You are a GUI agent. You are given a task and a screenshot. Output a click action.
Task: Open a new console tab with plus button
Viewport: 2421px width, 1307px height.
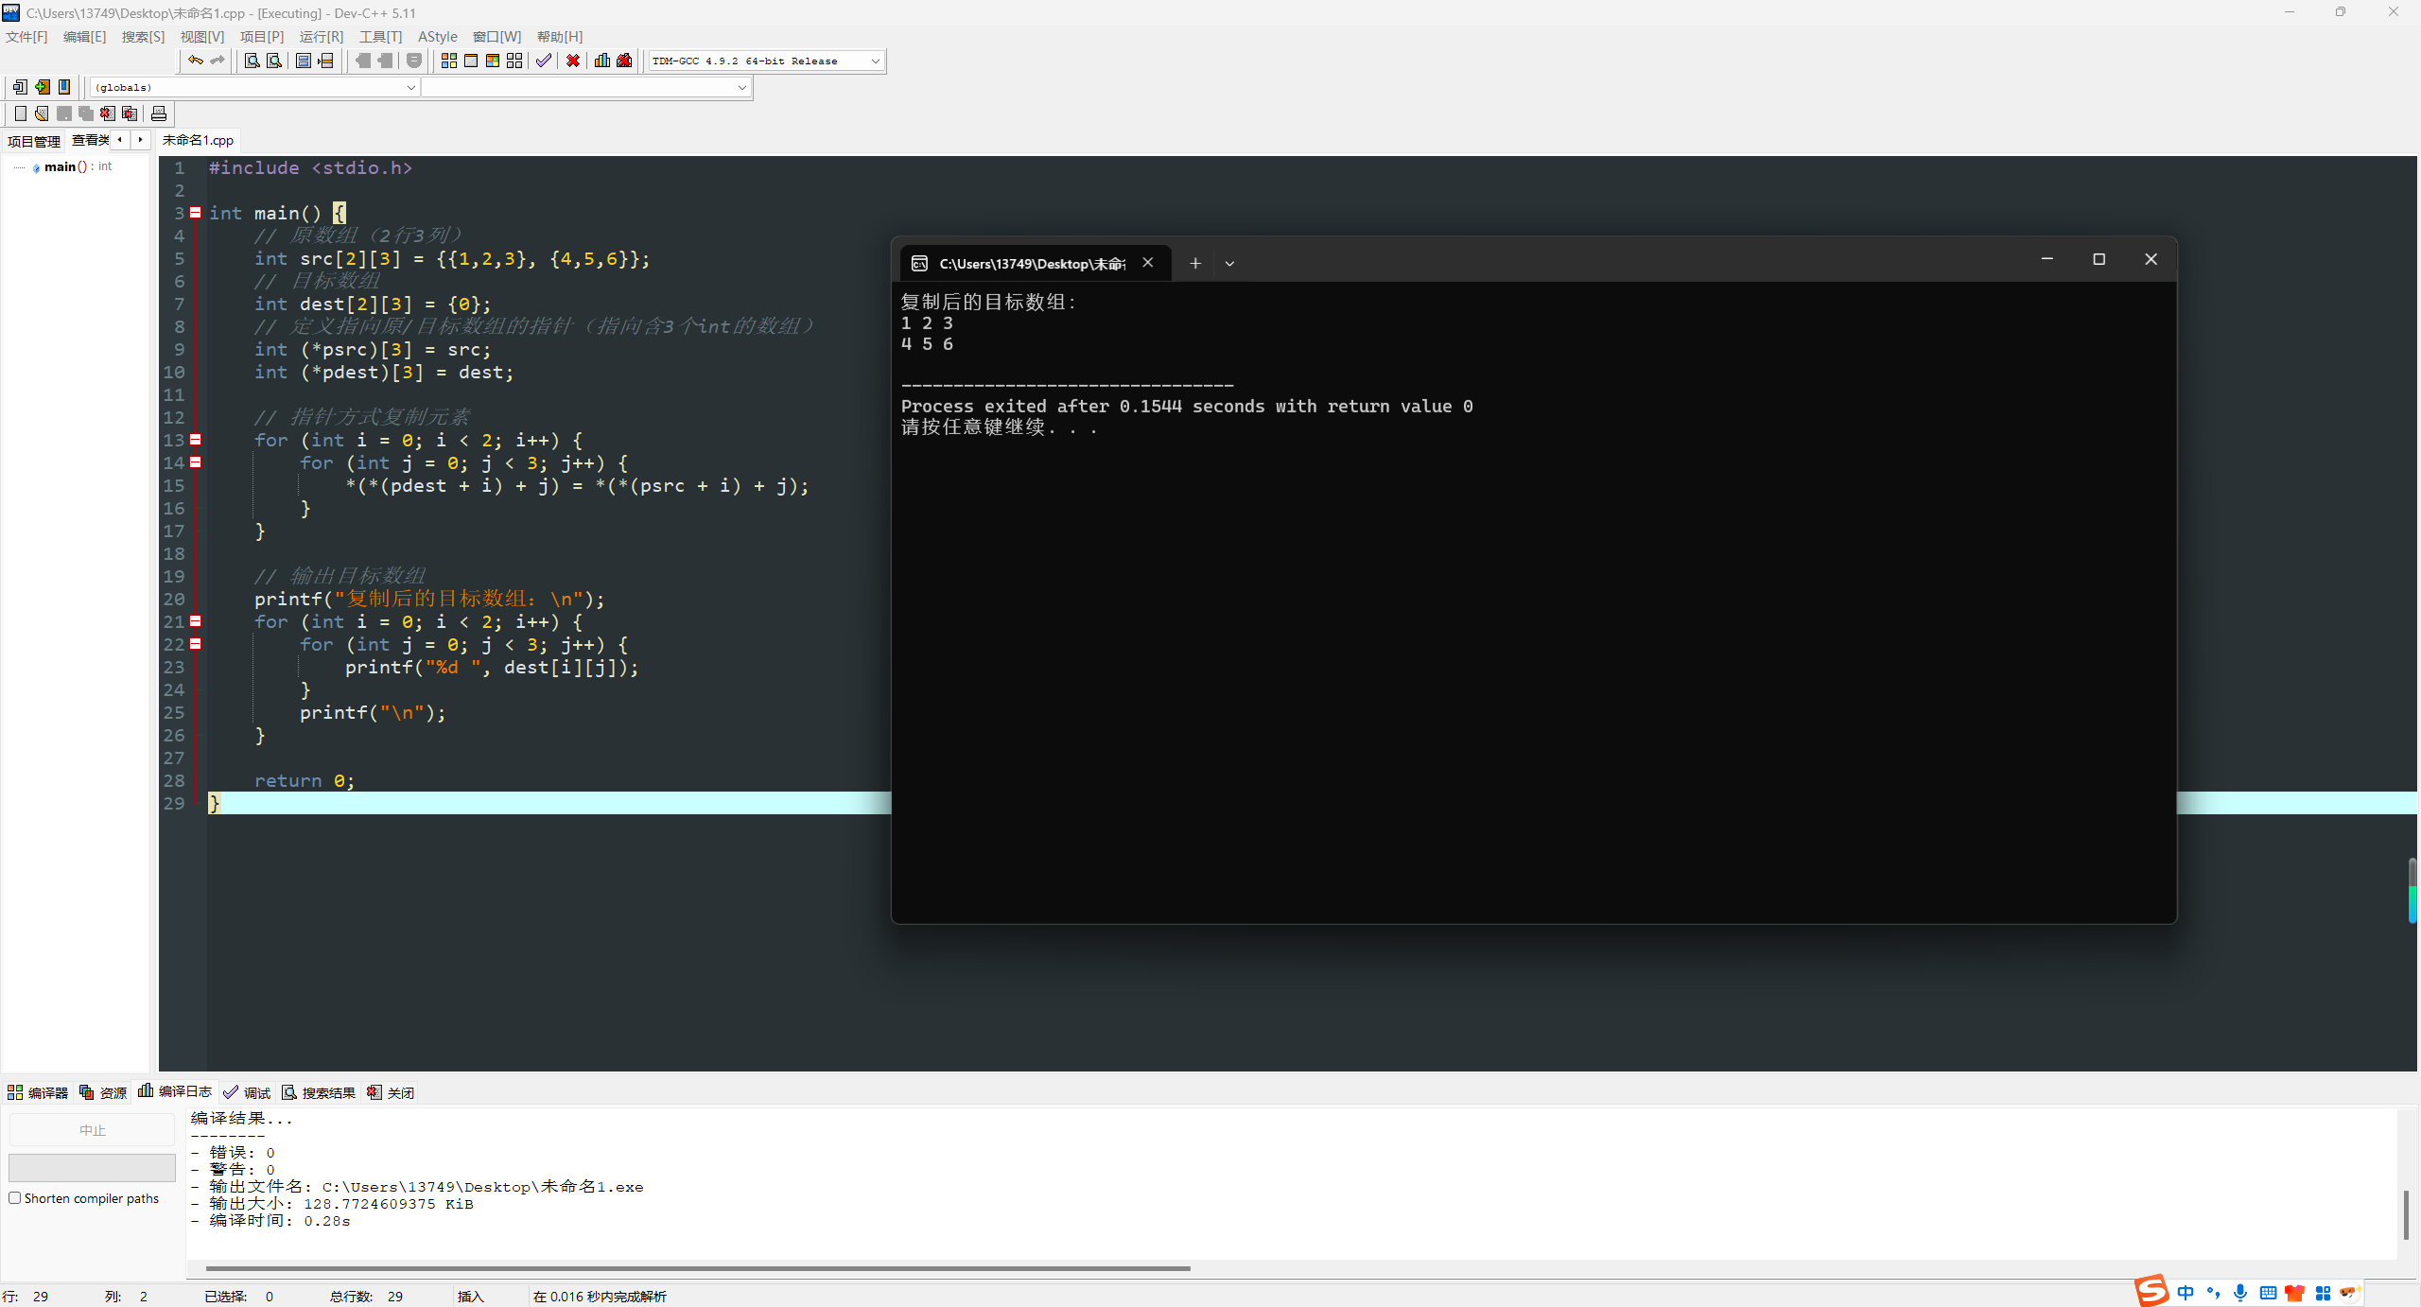pos(1195,264)
